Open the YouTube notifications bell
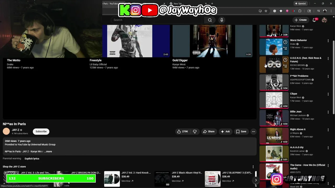 point(315,20)
